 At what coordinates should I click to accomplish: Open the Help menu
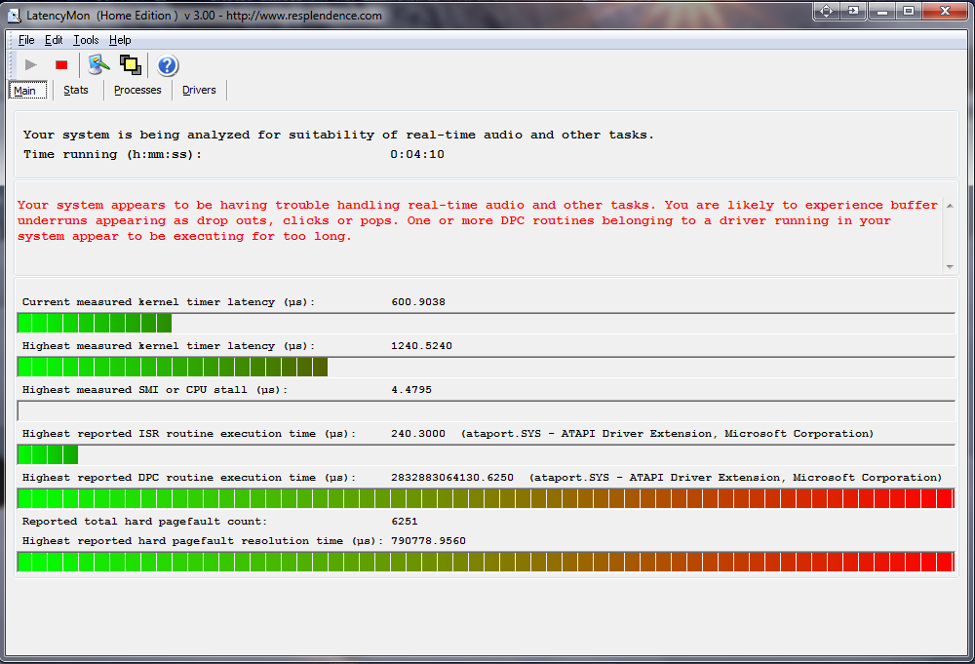(120, 40)
